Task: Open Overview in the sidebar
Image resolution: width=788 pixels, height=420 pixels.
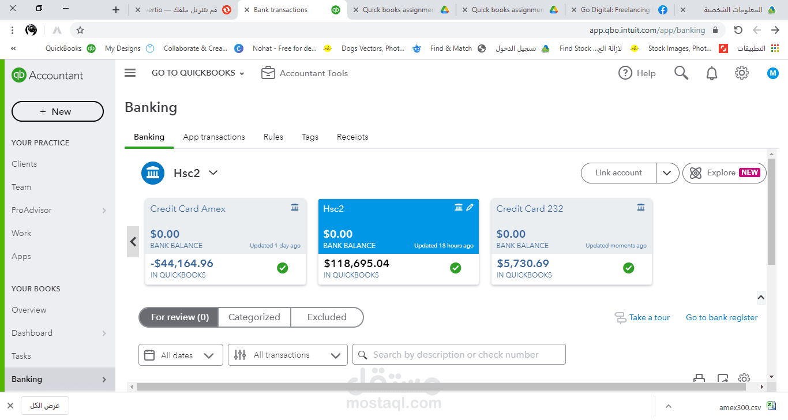Action: click(x=29, y=310)
